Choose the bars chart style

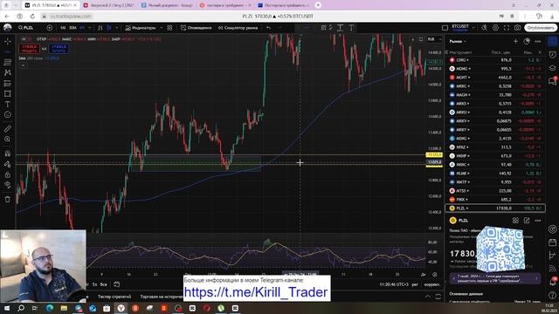(100, 28)
